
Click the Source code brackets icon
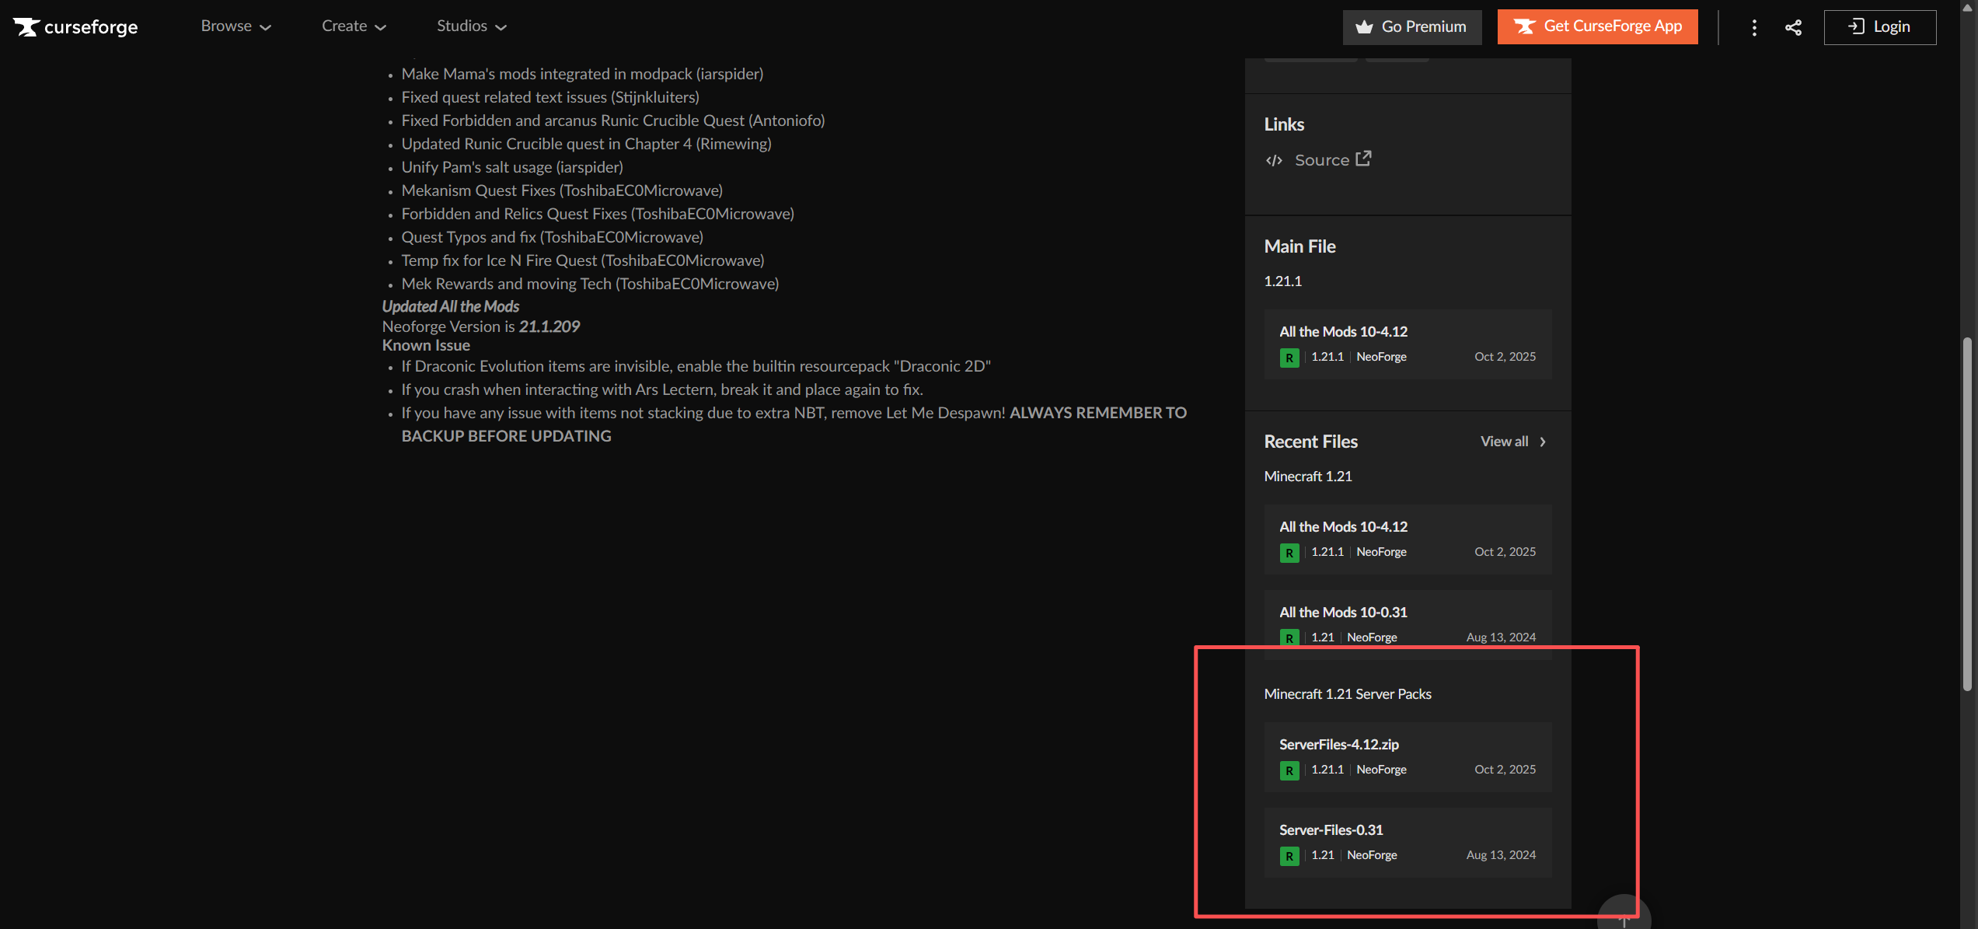(1274, 160)
